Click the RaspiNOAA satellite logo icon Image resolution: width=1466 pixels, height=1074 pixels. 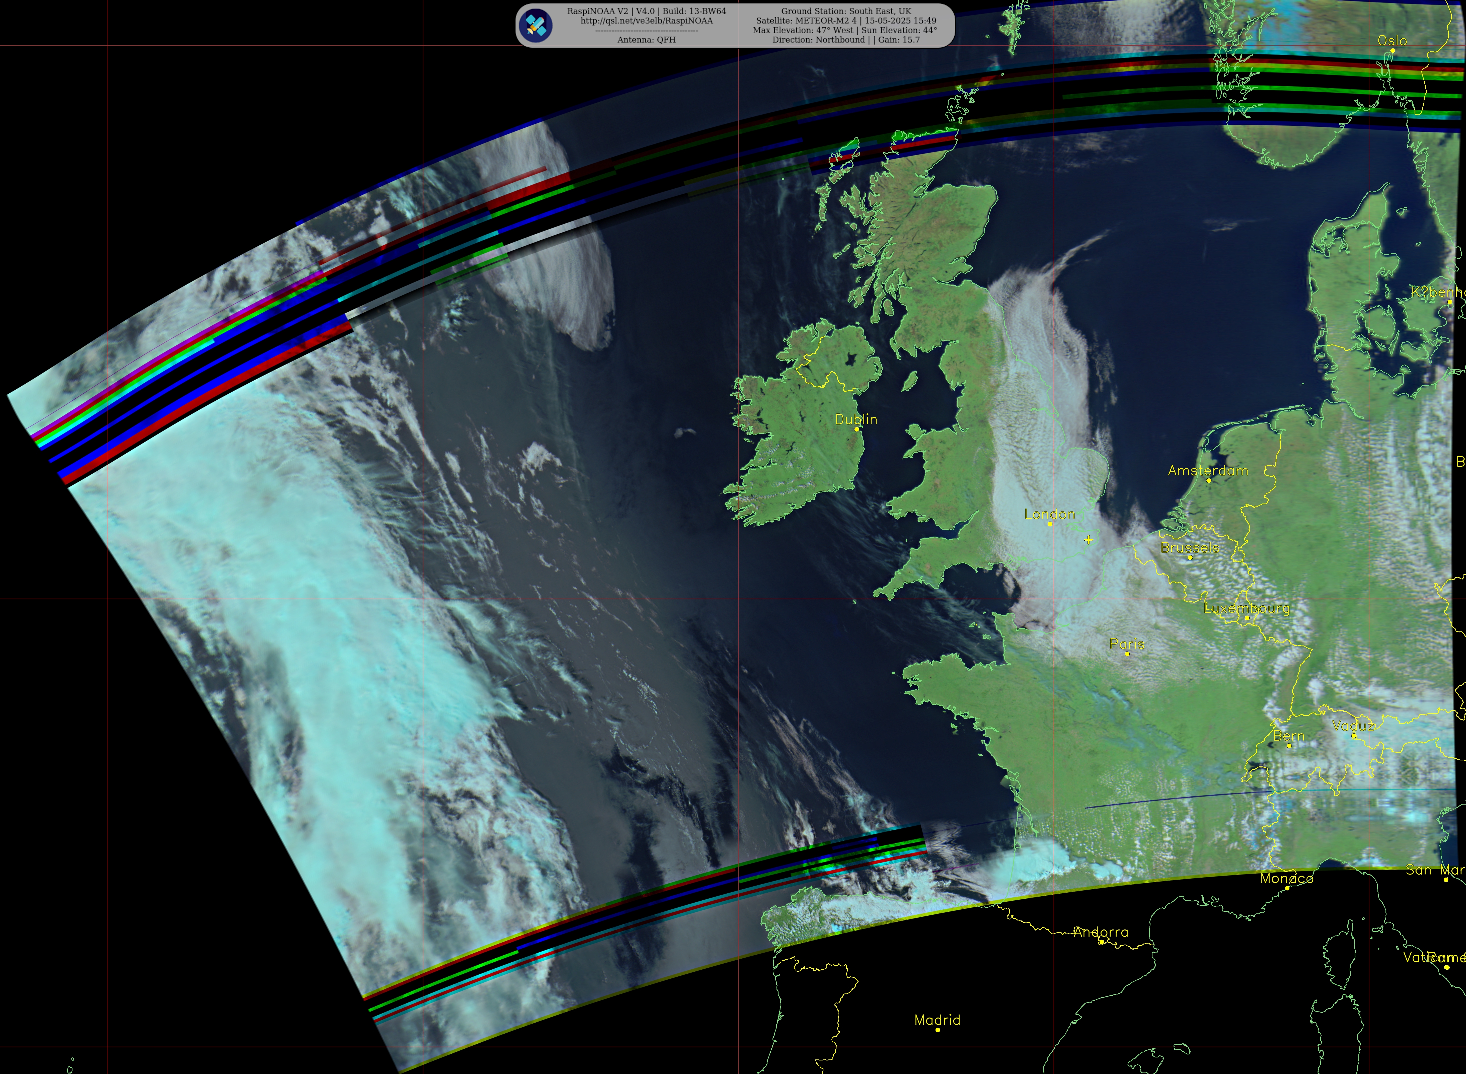click(x=535, y=25)
